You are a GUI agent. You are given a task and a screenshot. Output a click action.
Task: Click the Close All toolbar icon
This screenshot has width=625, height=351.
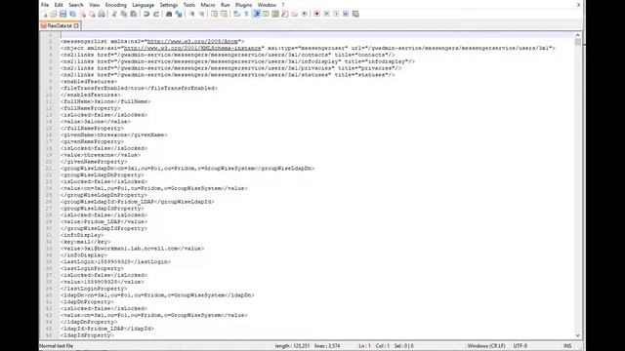point(92,14)
